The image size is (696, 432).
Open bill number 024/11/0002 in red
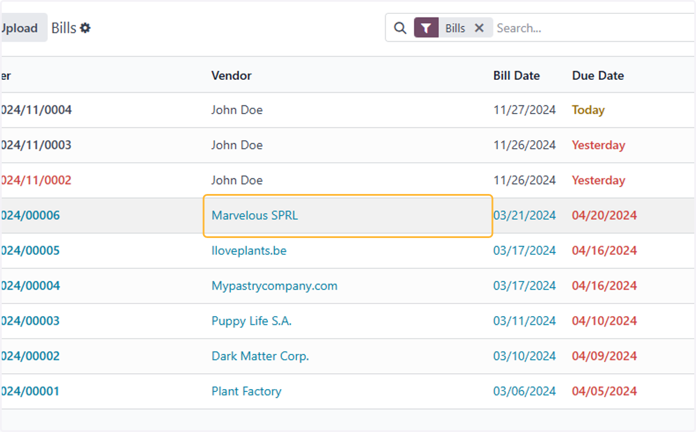(36, 180)
